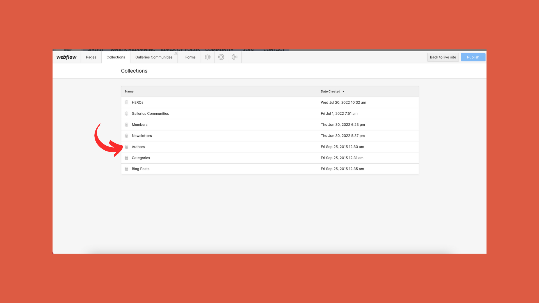
Task: Open the settings gear icon
Action: (x=207, y=57)
